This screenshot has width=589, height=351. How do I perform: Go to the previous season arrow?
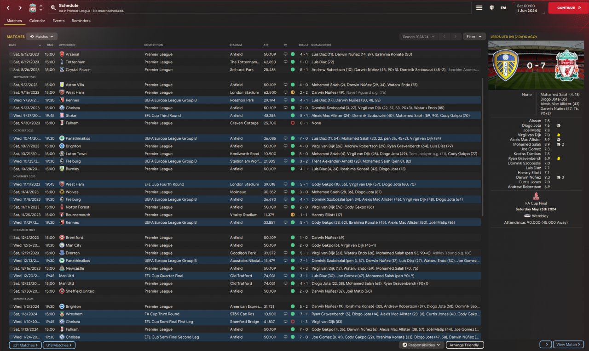pyautogui.click(x=444, y=37)
